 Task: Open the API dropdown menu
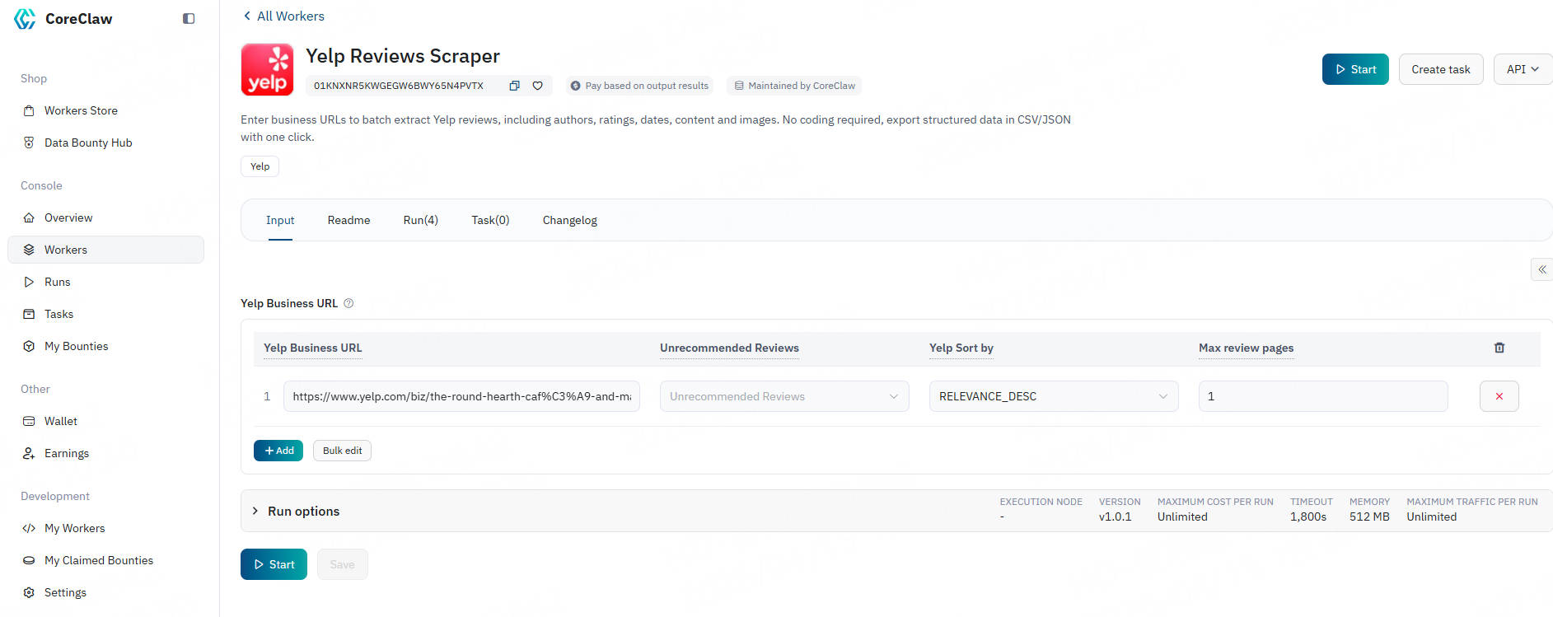tap(1522, 69)
